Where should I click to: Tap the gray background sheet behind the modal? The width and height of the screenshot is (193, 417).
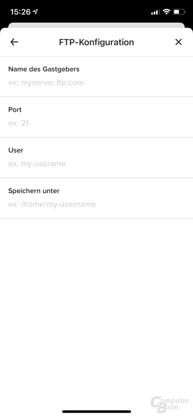pyautogui.click(x=97, y=25)
